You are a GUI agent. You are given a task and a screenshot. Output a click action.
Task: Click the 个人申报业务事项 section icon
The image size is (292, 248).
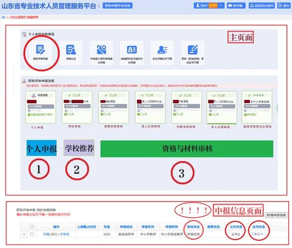pos(24,34)
